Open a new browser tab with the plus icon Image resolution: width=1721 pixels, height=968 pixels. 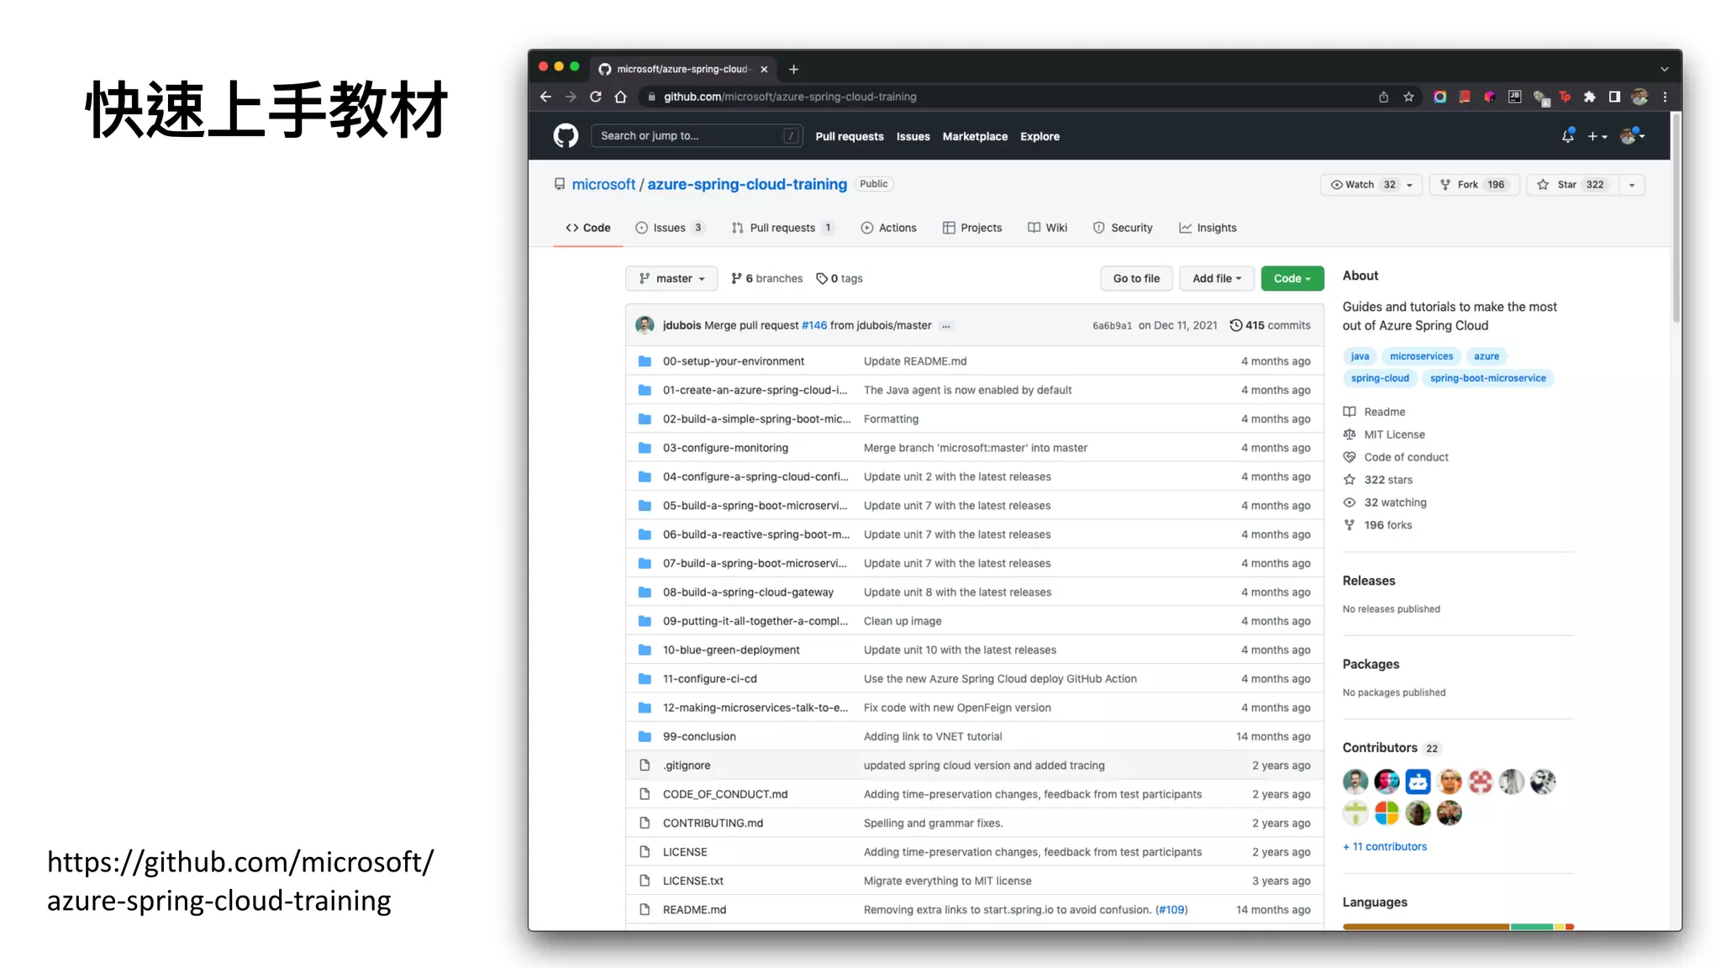click(793, 69)
